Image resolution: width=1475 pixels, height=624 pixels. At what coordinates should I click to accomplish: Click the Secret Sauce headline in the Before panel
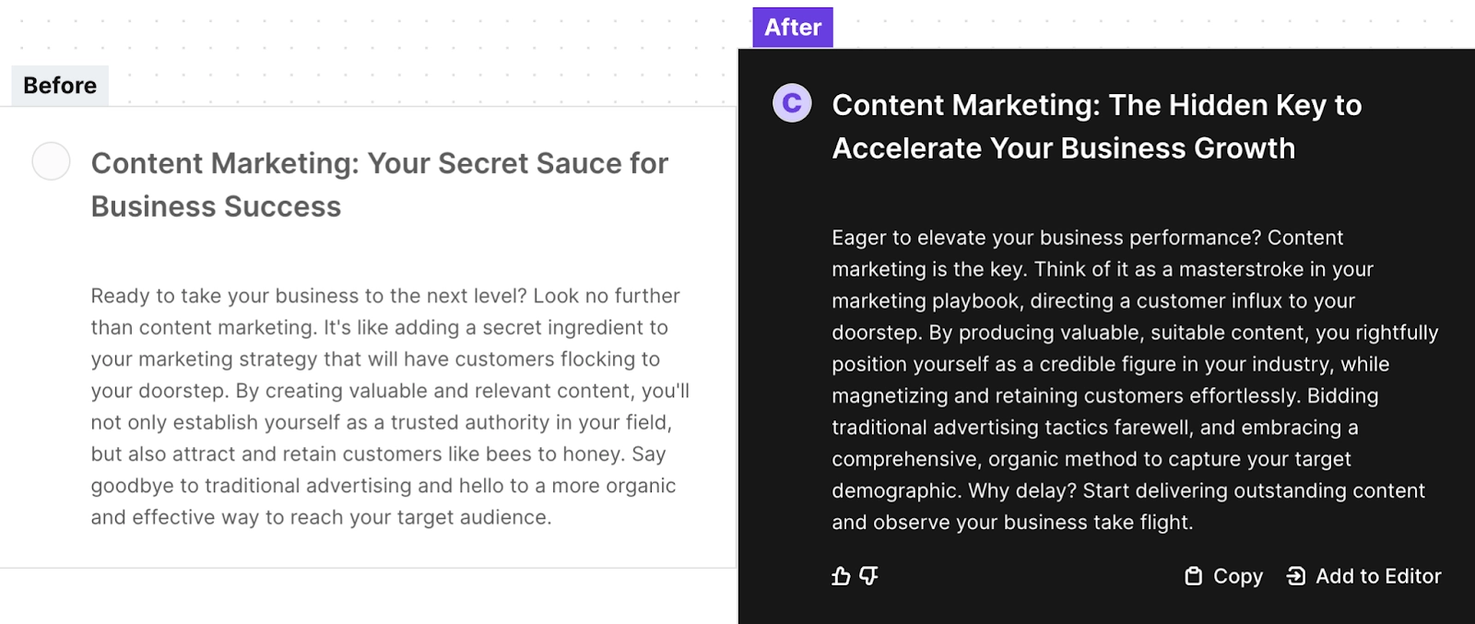(378, 184)
